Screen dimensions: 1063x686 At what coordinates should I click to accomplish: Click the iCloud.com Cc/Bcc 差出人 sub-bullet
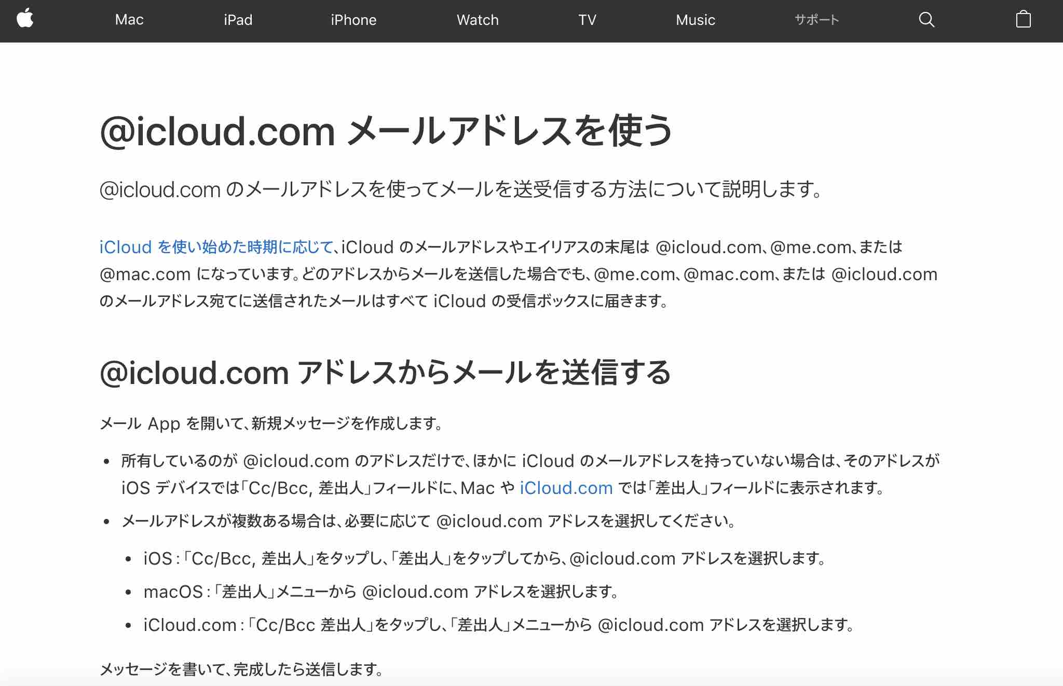[498, 625]
